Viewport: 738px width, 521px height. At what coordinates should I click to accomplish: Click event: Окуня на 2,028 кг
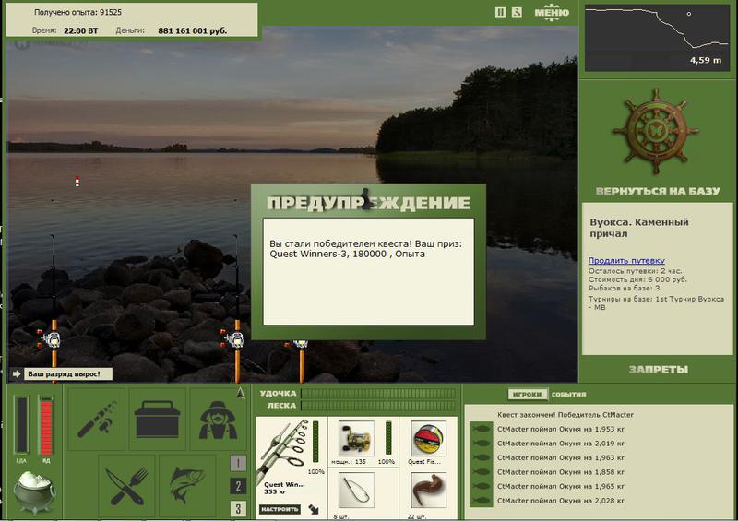561,501
